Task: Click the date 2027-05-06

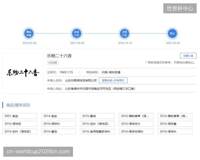Action: tap(173, 43)
